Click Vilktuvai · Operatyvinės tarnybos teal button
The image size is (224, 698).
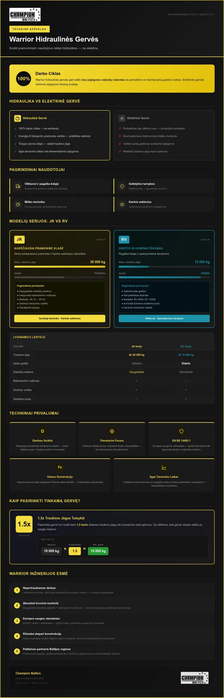coord(164,318)
